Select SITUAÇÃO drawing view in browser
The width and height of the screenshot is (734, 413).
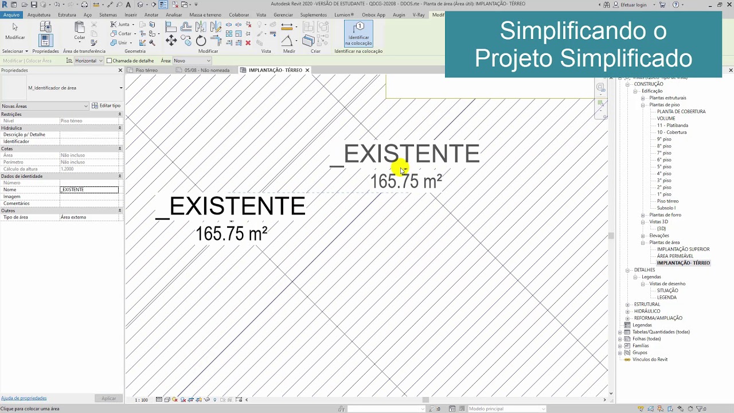point(667,291)
